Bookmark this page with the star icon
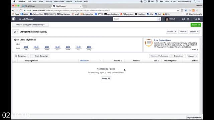The width and height of the screenshot is (214, 120). tap(178, 10)
